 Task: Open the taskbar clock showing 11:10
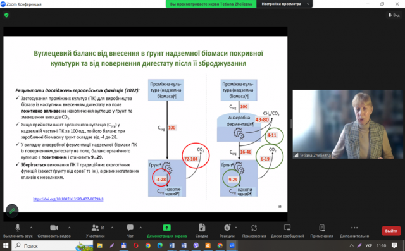click(381, 245)
